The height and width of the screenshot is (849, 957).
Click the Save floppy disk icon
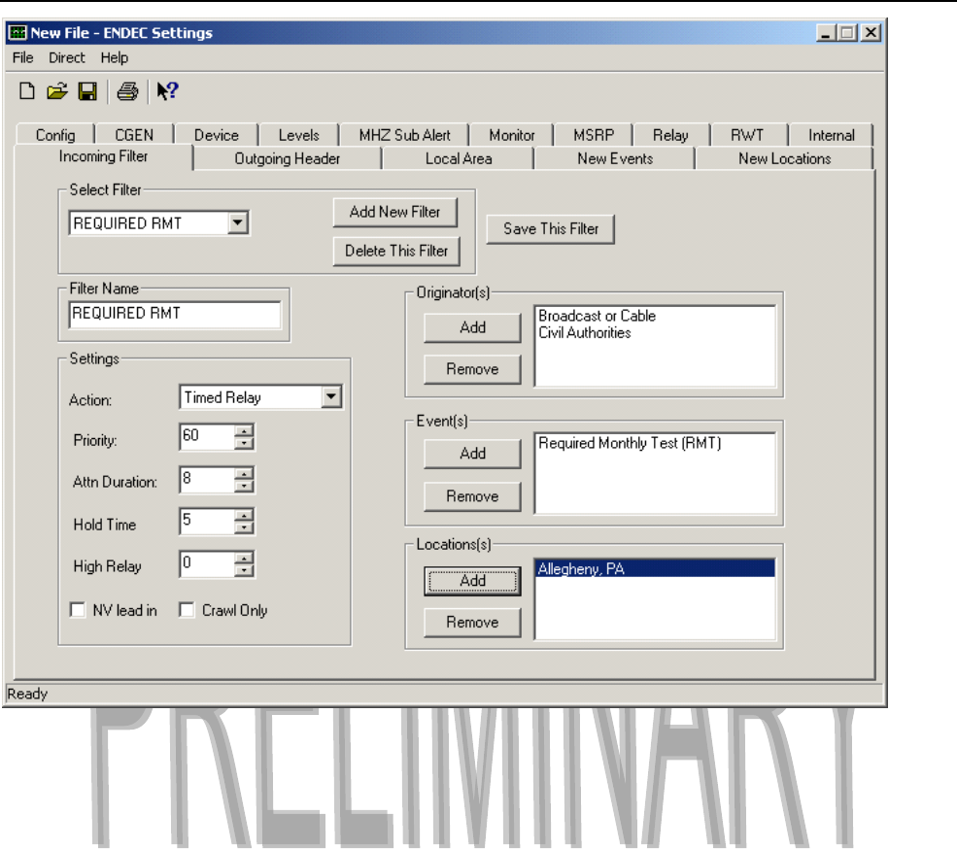coord(87,91)
